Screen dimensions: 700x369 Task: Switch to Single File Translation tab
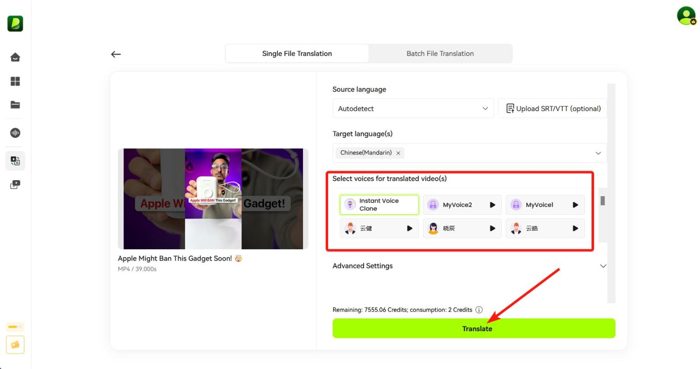[297, 54]
